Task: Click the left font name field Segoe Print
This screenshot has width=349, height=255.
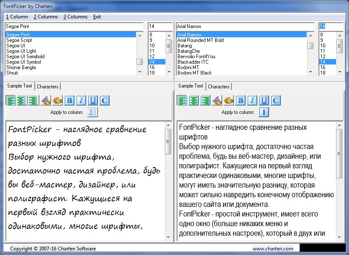Action: click(x=74, y=26)
